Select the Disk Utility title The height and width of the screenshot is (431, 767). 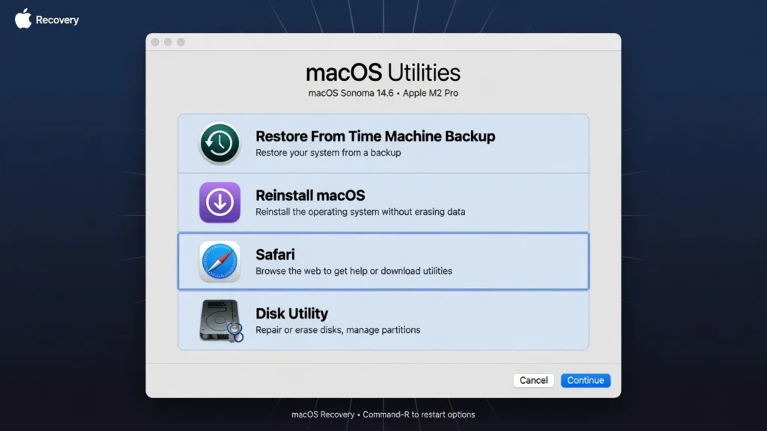pos(291,314)
